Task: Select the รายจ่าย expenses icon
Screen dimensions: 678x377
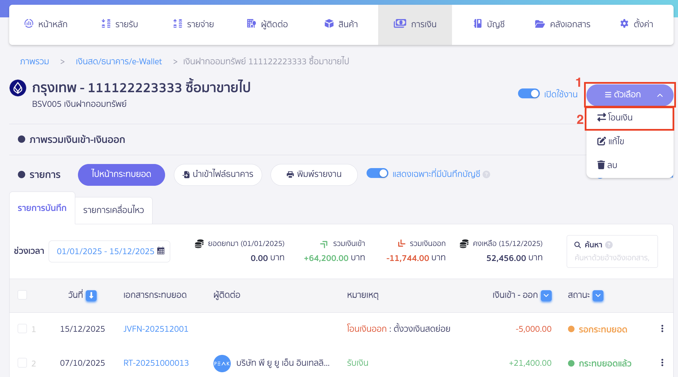Action: (177, 24)
